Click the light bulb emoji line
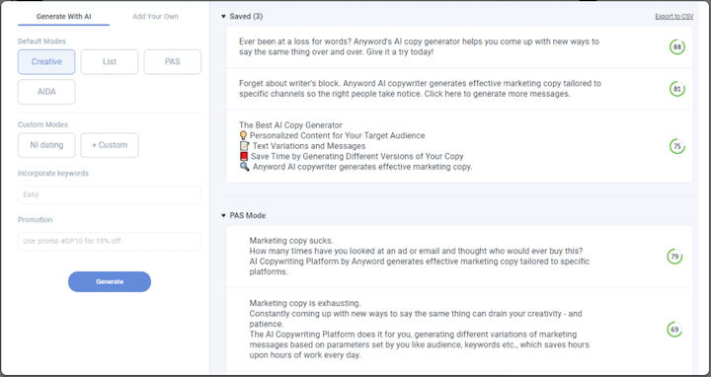The image size is (711, 377). pos(332,135)
